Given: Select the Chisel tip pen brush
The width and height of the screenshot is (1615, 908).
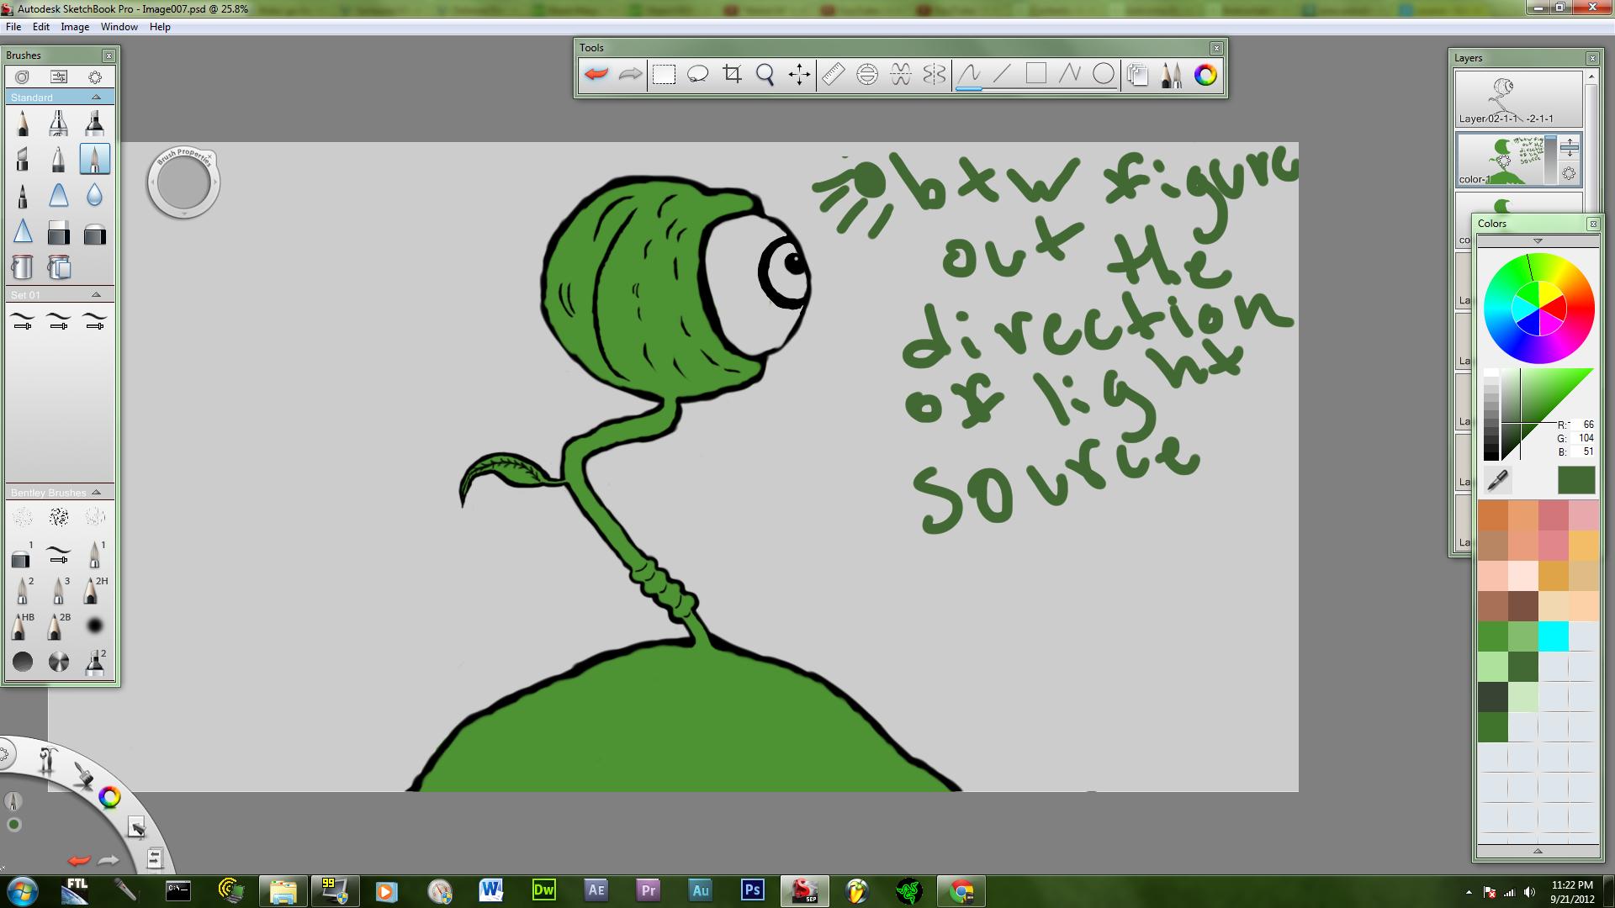Looking at the screenshot, I should pos(23,159).
